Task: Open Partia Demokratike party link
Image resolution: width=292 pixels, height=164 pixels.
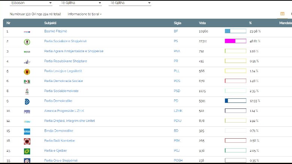Action: pos(58,101)
